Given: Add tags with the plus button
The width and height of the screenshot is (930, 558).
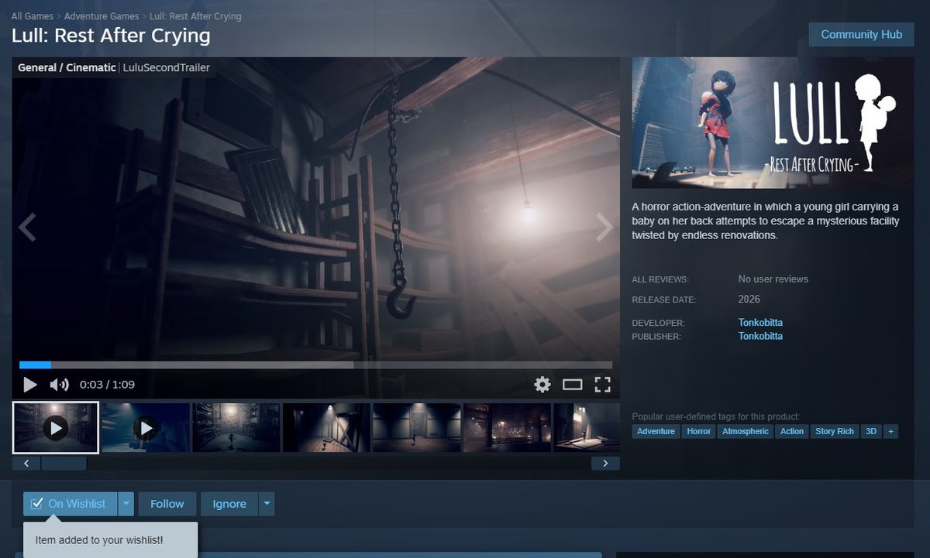Looking at the screenshot, I should coord(890,431).
